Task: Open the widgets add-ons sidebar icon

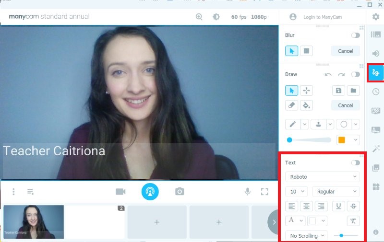Action: click(x=376, y=187)
